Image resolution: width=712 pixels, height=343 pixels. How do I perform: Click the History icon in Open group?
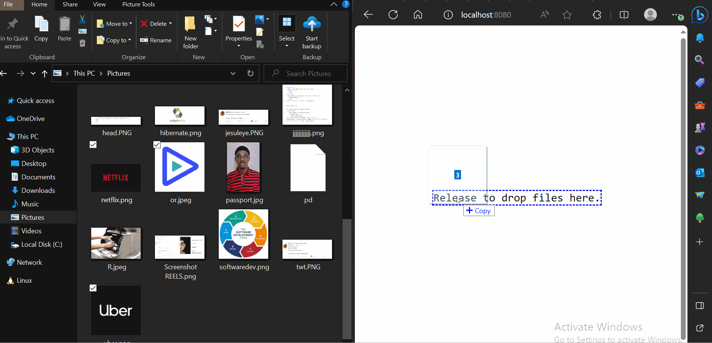pyautogui.click(x=260, y=45)
